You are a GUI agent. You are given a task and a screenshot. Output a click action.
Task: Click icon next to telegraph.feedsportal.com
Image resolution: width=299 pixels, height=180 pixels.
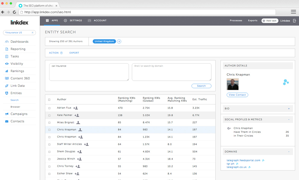(263, 160)
